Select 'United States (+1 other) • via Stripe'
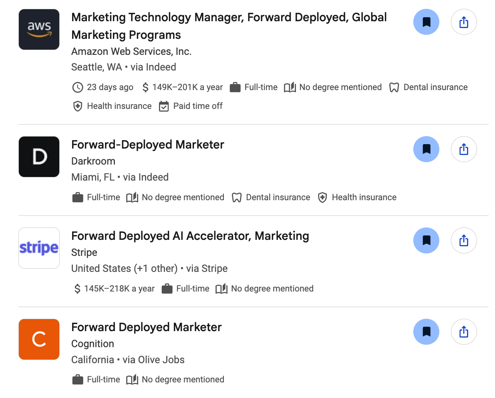This screenshot has height=398, width=495. coord(149,268)
